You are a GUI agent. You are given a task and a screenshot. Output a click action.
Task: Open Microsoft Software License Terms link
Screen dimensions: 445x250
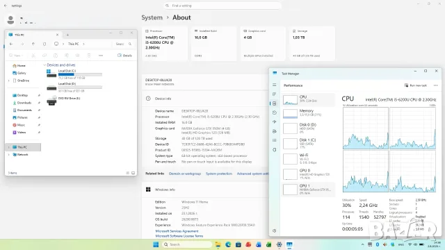pos(179,236)
